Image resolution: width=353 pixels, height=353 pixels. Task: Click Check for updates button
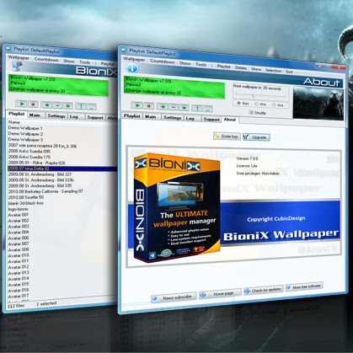coord(264,290)
